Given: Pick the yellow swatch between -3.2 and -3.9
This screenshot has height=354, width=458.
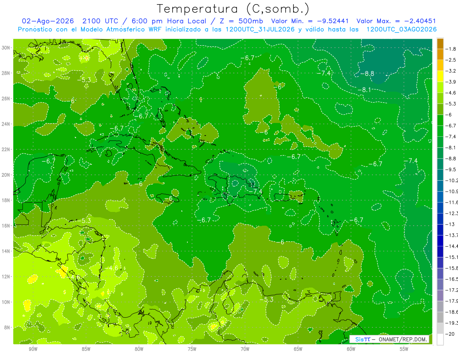Looking at the screenshot, I should coord(440,76).
